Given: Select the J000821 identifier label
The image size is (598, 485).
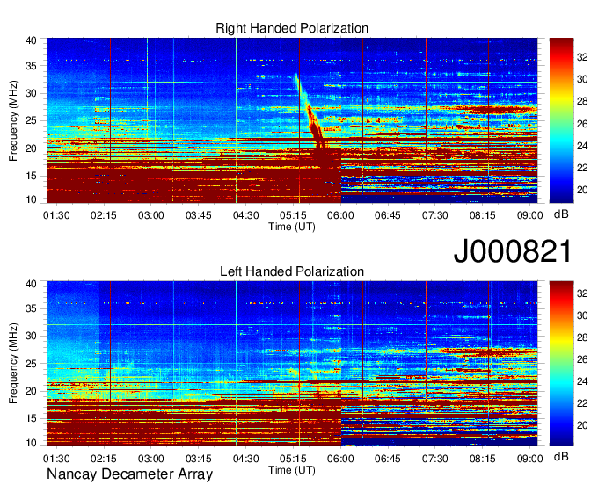Looking at the screenshot, I should pyautogui.click(x=513, y=250).
